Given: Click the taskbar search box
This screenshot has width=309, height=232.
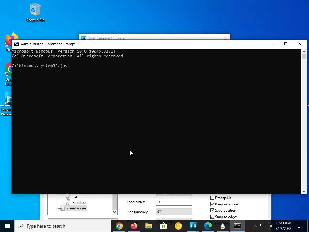Looking at the screenshot, I should coord(63,226).
